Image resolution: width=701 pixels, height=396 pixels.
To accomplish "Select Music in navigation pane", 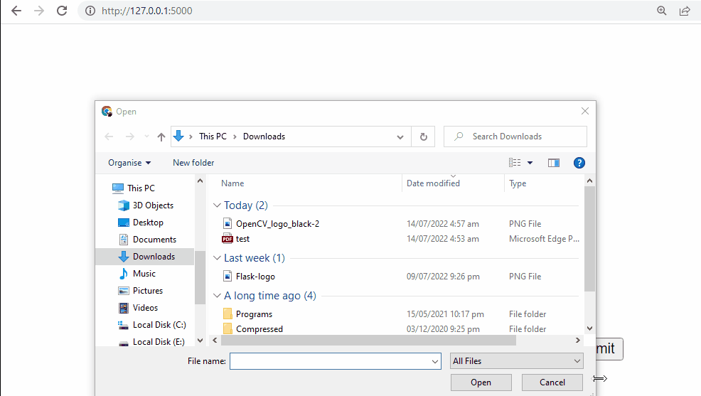I will [x=144, y=274].
